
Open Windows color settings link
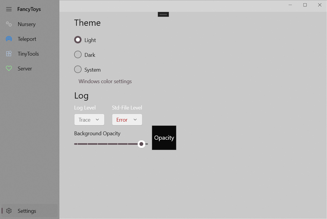point(105,81)
